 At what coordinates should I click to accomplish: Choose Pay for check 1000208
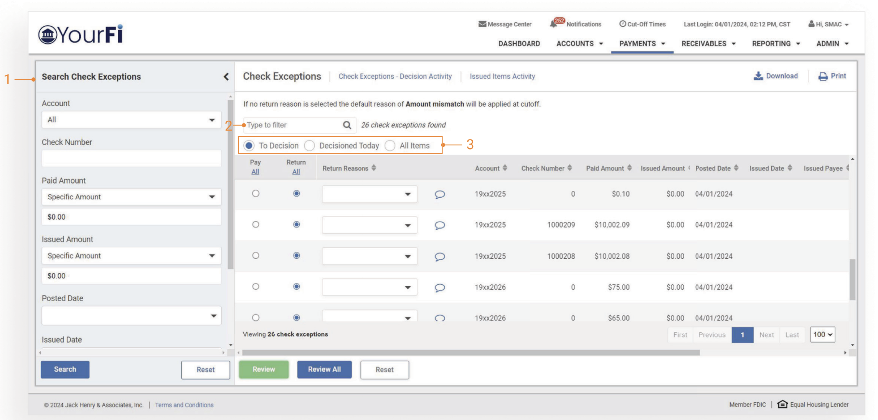(256, 256)
